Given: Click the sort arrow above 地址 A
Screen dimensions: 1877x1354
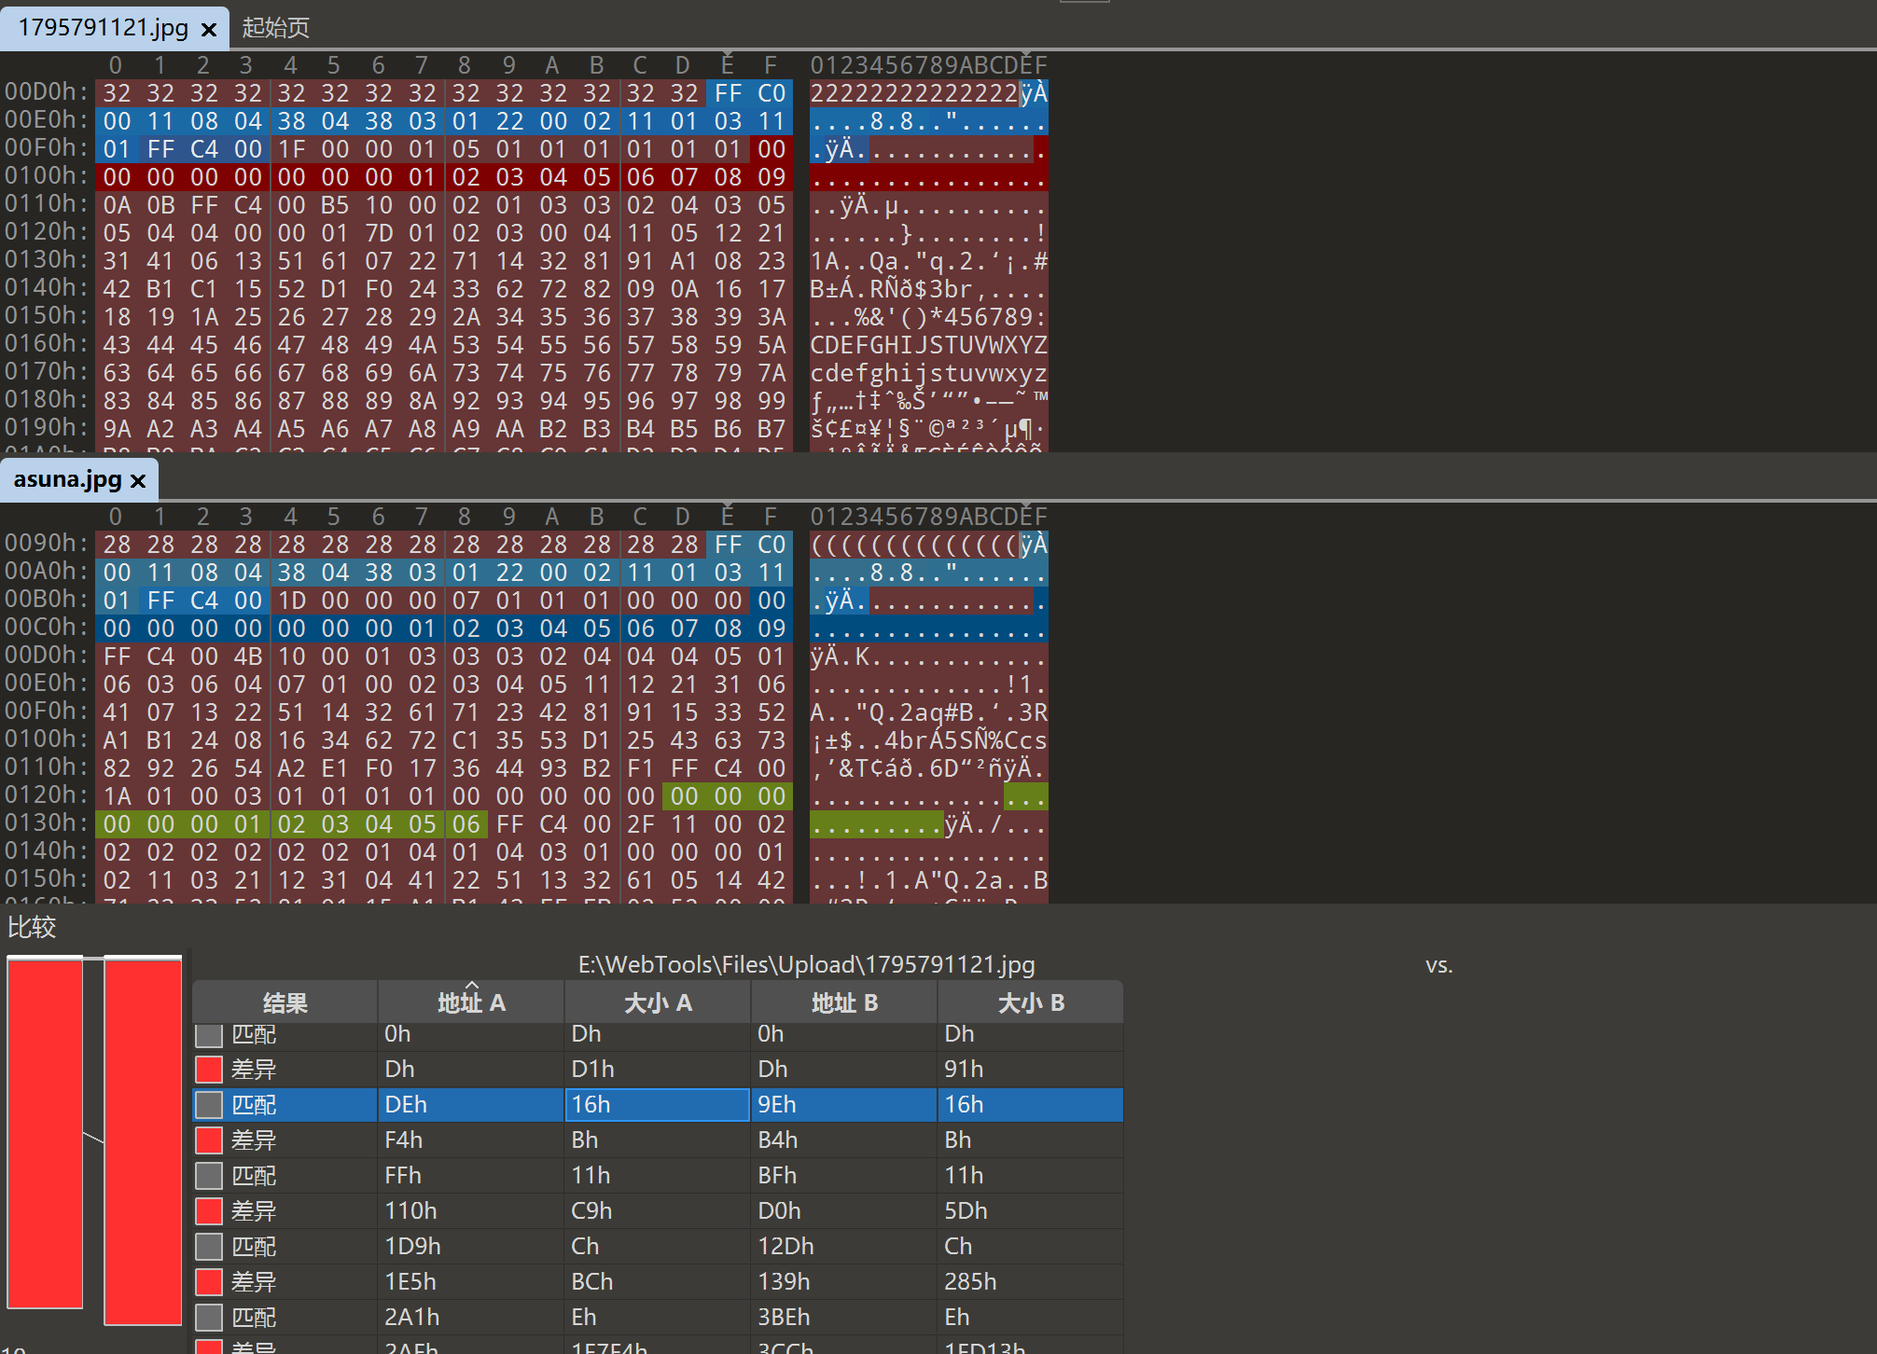Looking at the screenshot, I should (x=471, y=986).
